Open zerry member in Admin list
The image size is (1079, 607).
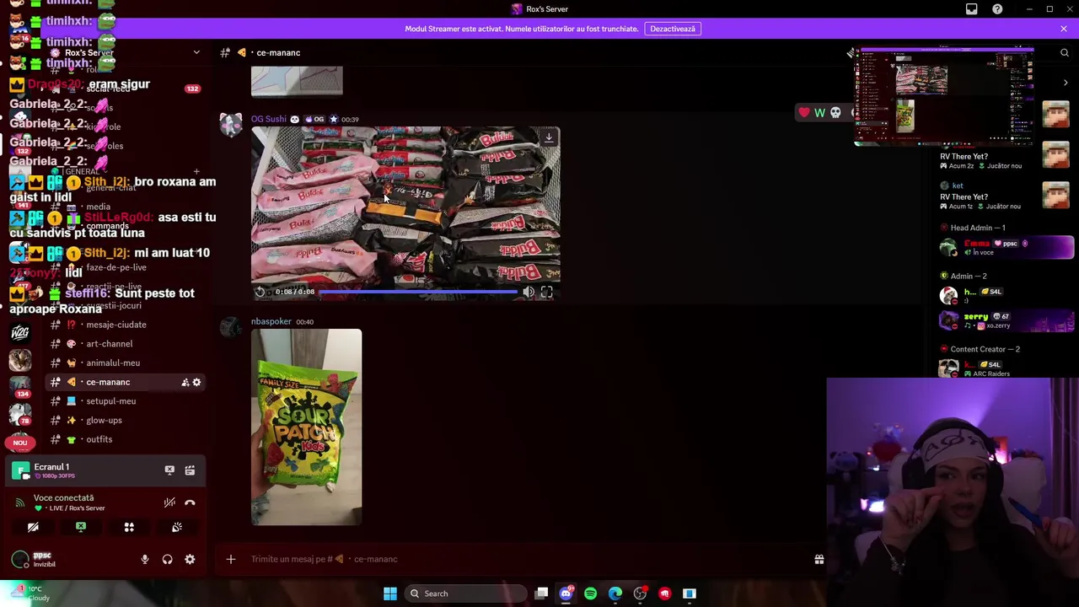tap(1007, 320)
